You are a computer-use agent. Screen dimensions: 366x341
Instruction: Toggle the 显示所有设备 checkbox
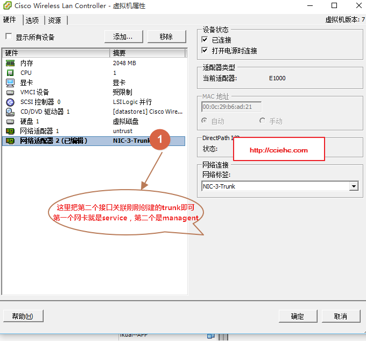point(9,37)
